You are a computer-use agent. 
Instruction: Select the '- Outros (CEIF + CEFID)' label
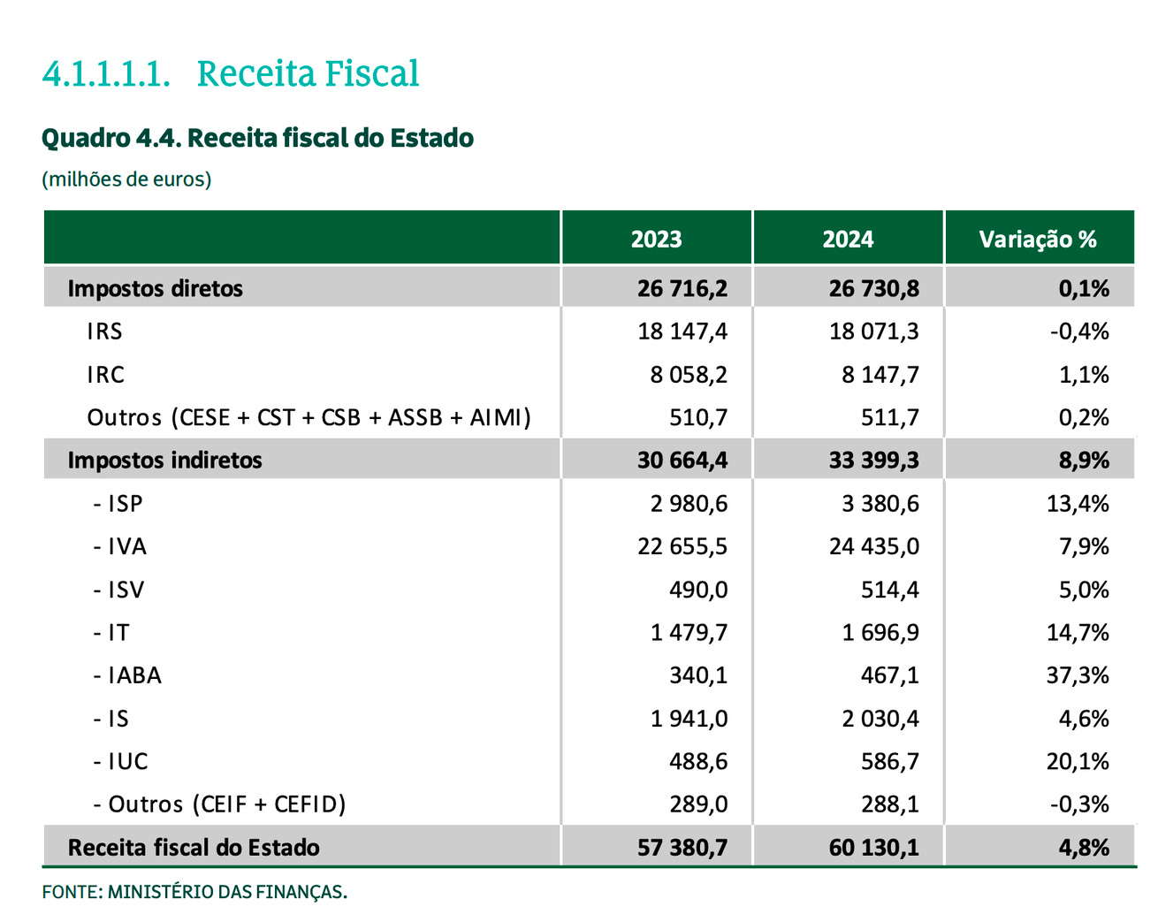click(219, 804)
